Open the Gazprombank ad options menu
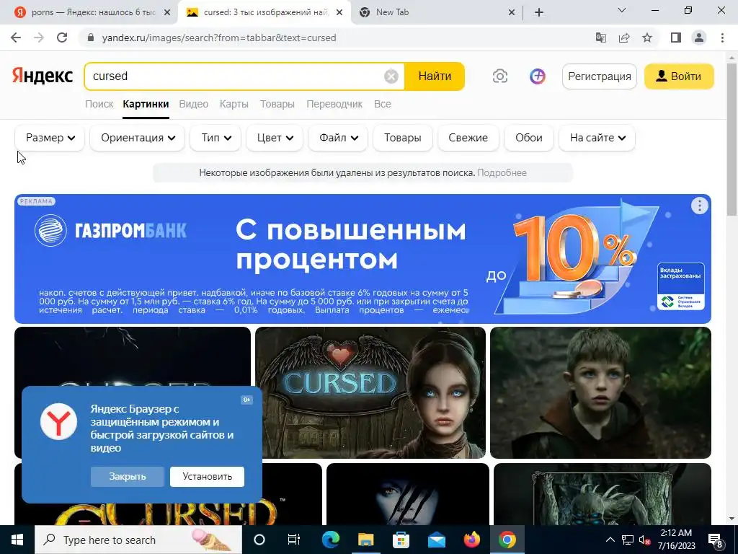 [x=699, y=206]
